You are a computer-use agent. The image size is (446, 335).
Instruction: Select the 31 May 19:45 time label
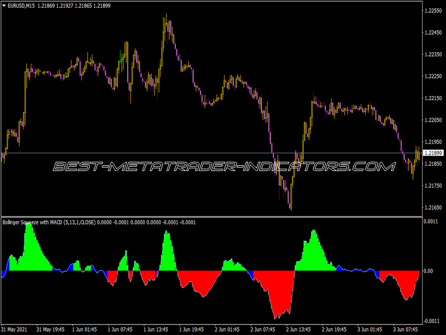click(50, 329)
